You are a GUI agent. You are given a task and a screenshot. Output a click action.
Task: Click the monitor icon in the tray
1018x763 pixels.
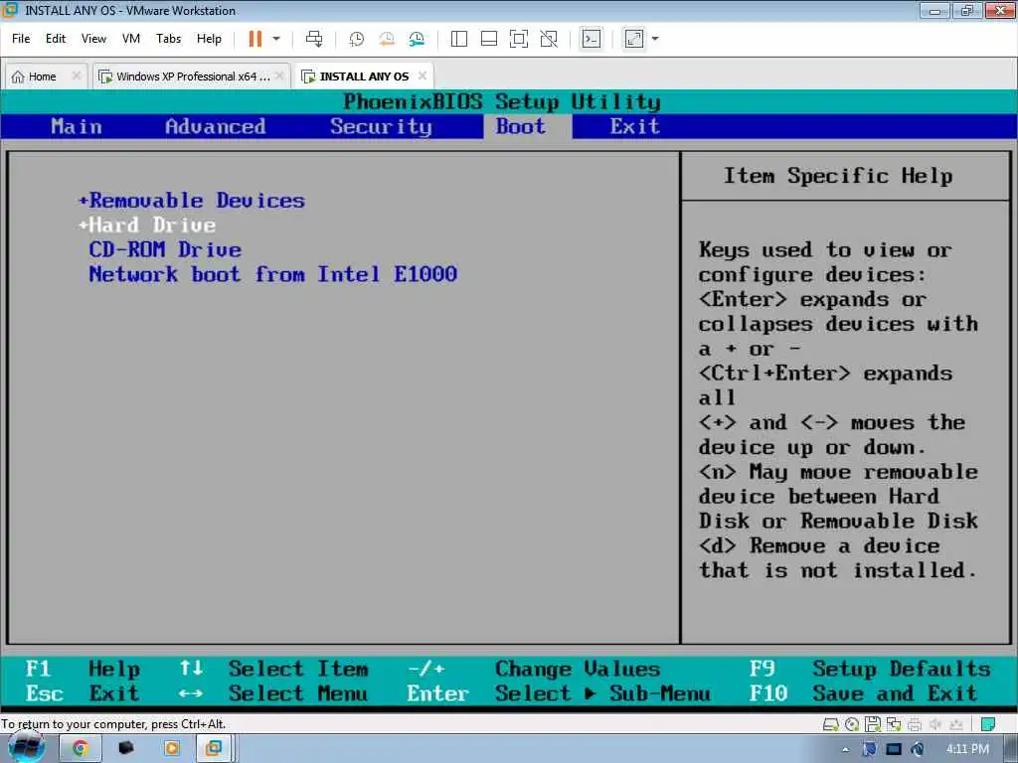point(894,749)
